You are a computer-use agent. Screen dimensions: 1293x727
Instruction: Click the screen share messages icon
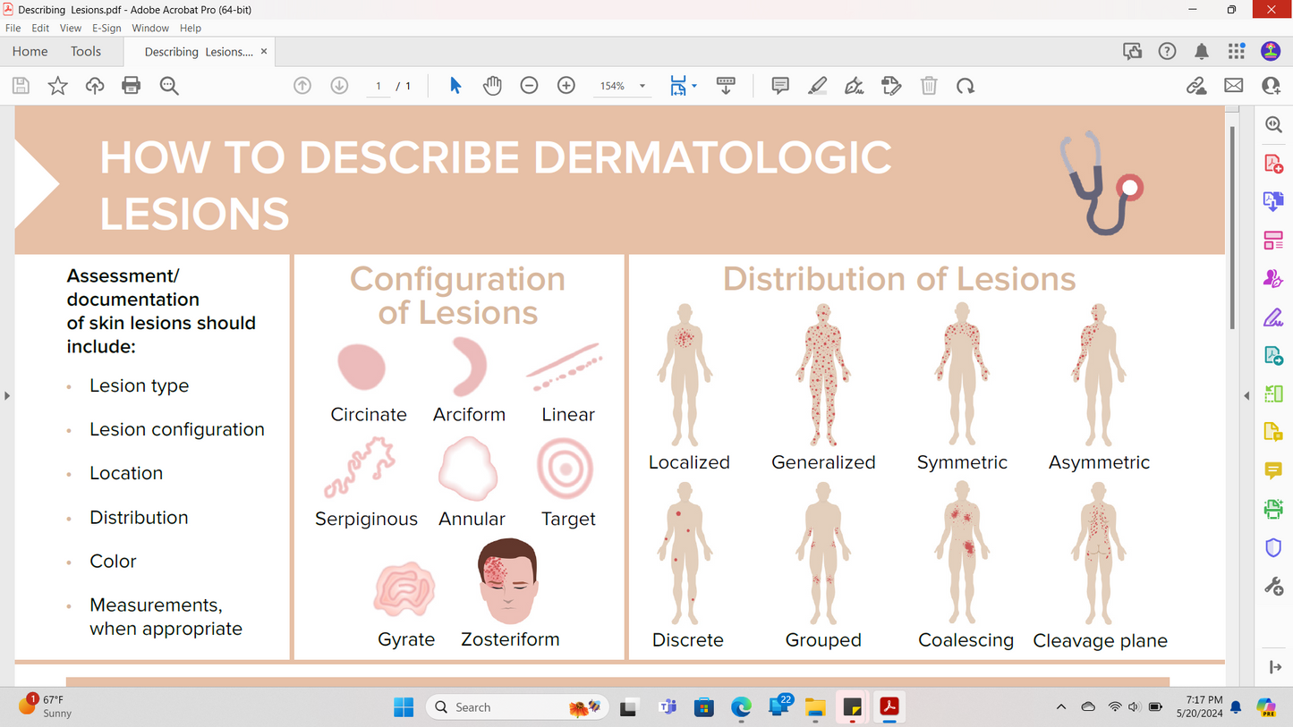point(1132,52)
